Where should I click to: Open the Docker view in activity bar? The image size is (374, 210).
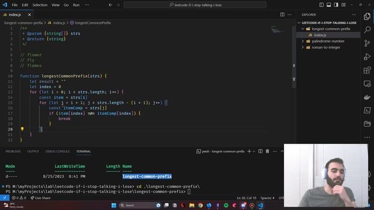[367, 97]
